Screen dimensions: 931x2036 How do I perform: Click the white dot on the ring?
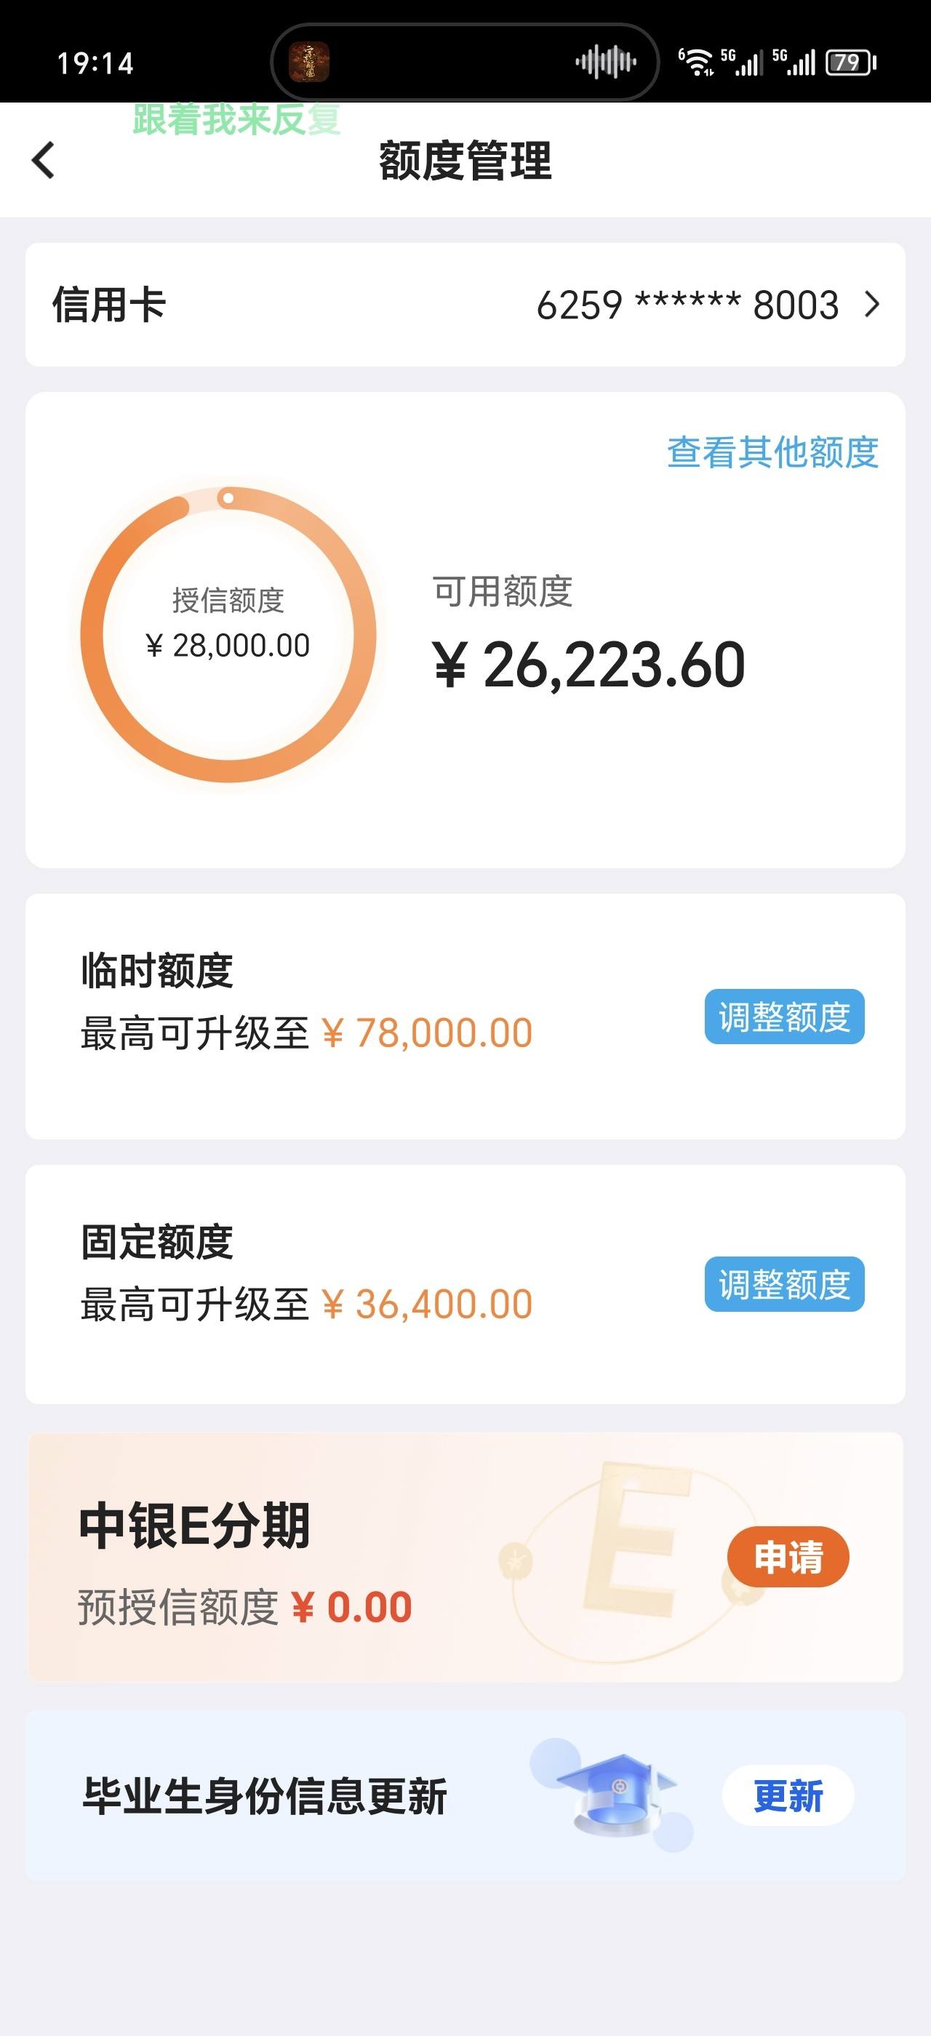tap(228, 498)
